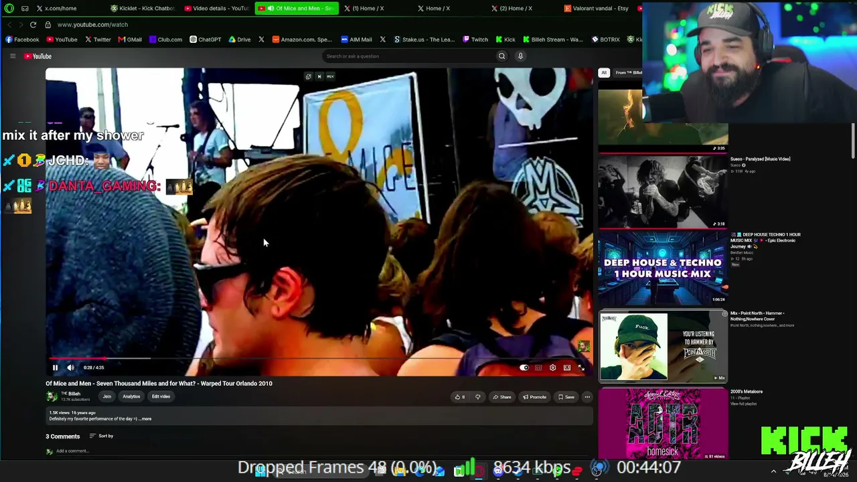Like the video with thumbs up
This screenshot has height=482, width=857.
point(460,397)
